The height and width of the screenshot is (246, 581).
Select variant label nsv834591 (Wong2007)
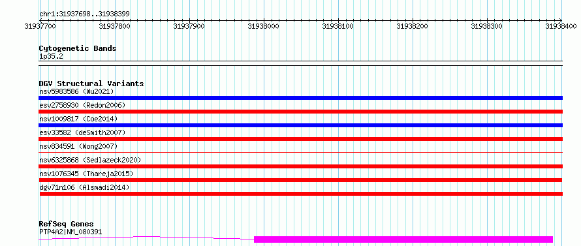pos(78,146)
